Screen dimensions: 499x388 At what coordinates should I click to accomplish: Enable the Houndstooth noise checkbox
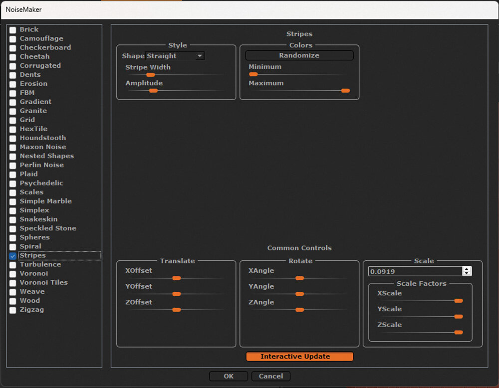(13, 138)
